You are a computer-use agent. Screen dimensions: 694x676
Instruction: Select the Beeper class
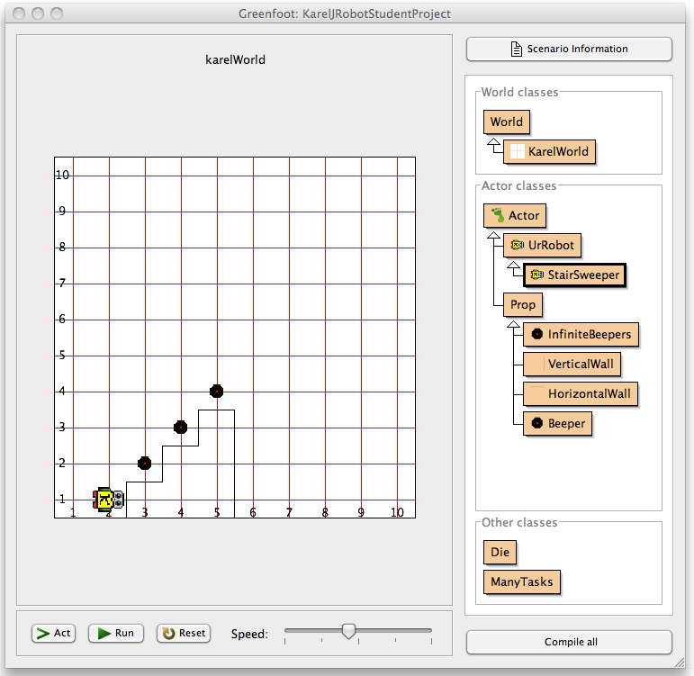(x=557, y=423)
